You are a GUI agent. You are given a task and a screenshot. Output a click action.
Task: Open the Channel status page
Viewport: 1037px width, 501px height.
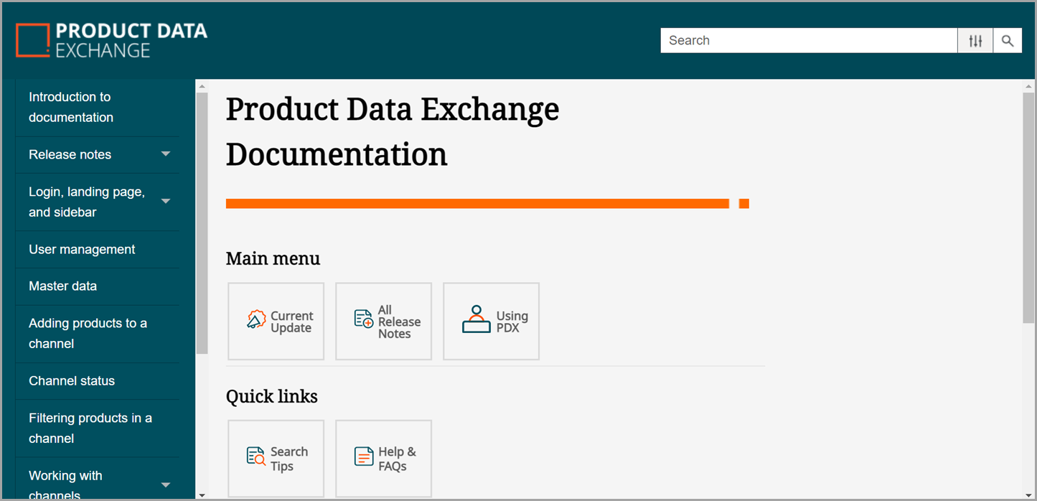click(72, 380)
